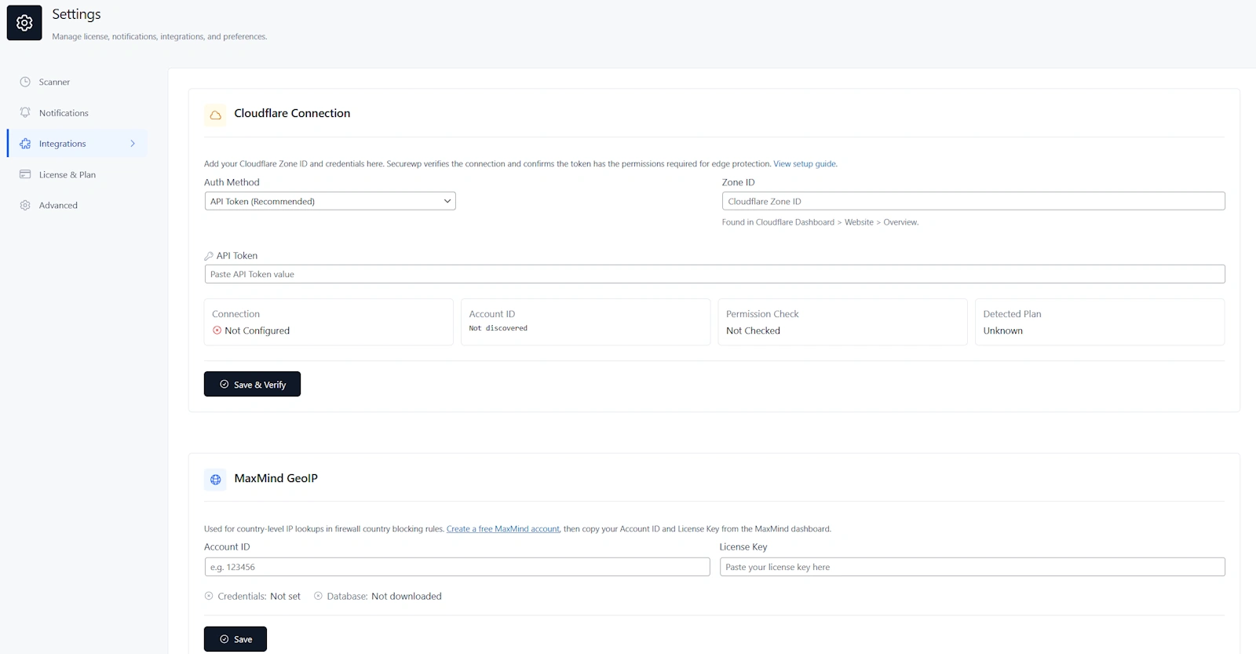This screenshot has width=1256, height=654.
Task: Click the 'Not downloaded' database status
Action: [407, 596]
